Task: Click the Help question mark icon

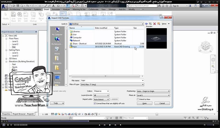Action: point(196,6)
